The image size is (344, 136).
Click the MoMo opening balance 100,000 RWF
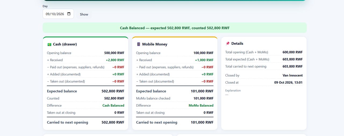203,53
